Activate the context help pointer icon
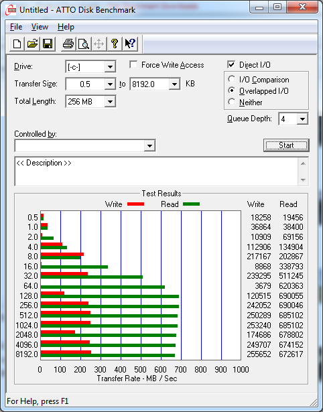 point(130,44)
